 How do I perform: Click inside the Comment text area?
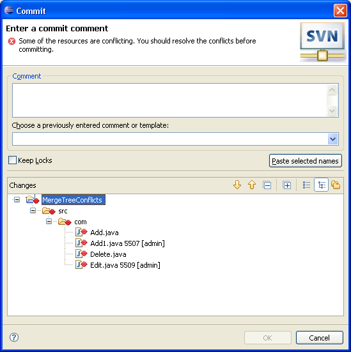[x=170, y=100]
